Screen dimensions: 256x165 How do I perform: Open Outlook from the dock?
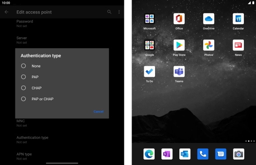[x=185, y=154]
